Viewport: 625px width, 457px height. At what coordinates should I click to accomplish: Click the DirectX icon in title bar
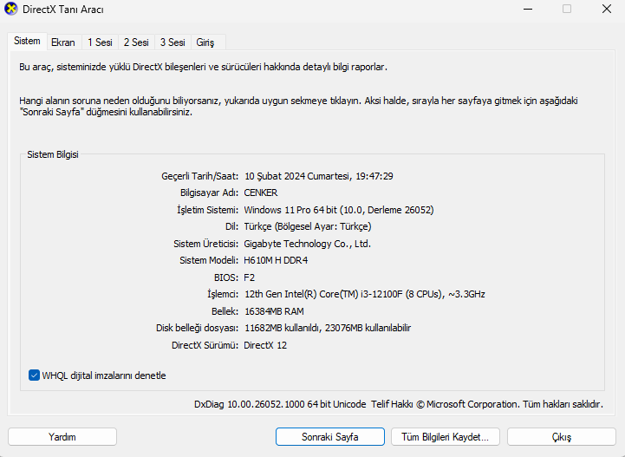click(x=11, y=10)
